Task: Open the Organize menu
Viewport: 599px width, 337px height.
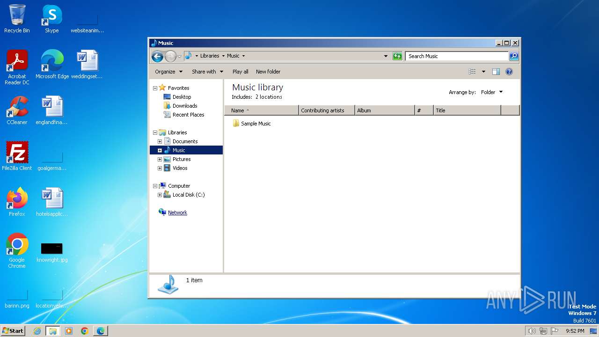Action: [x=168, y=72]
